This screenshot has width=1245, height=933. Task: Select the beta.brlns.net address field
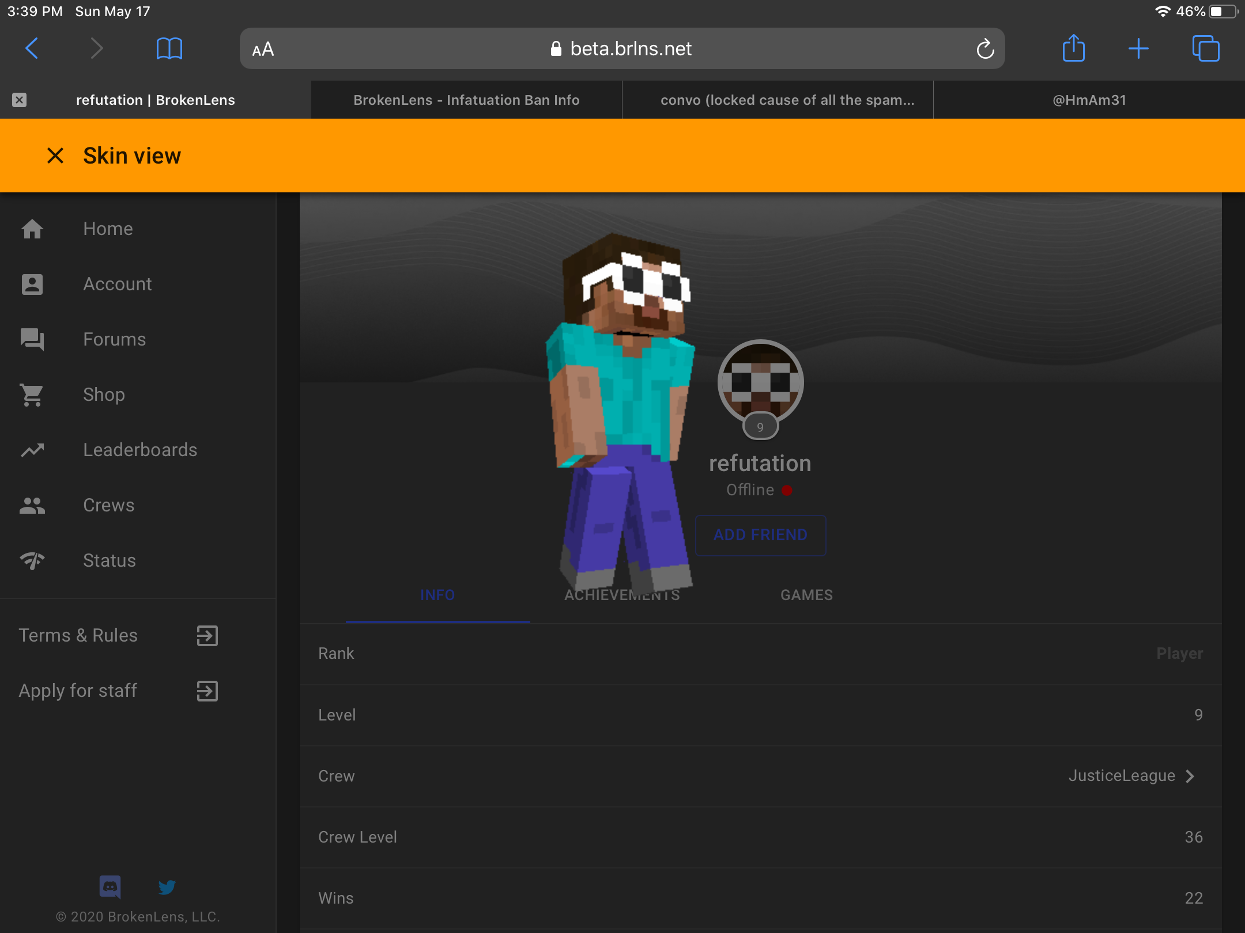coord(622,49)
